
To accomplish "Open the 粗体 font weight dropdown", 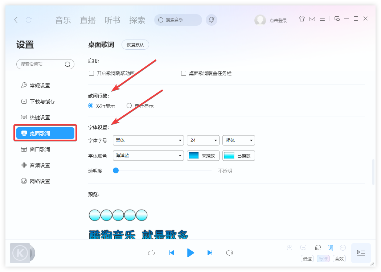I will point(238,140).
